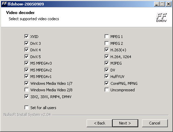
Task: Uncheck DivX 4 codec
Action: (x=26, y=50)
